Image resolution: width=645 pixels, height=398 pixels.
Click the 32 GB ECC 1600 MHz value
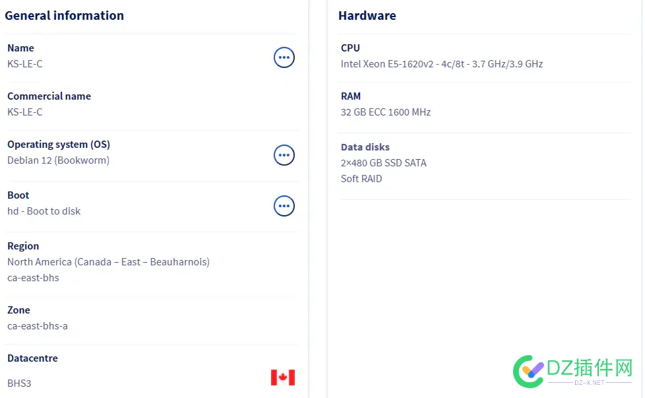[385, 112]
